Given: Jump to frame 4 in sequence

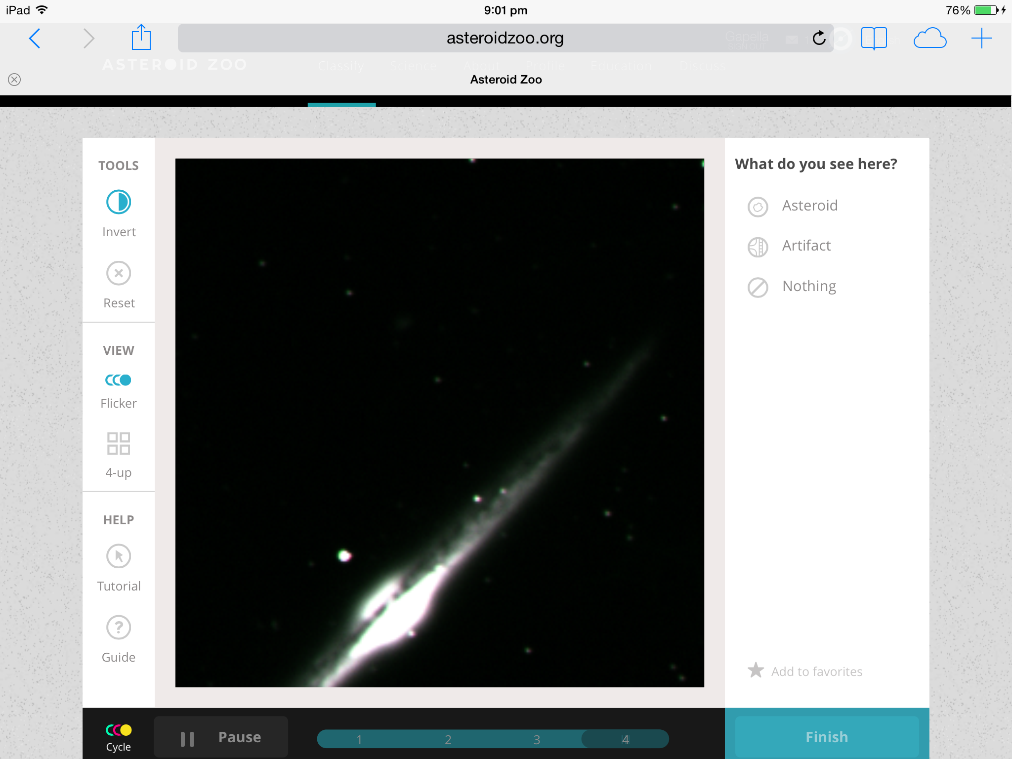Looking at the screenshot, I should 626,740.
